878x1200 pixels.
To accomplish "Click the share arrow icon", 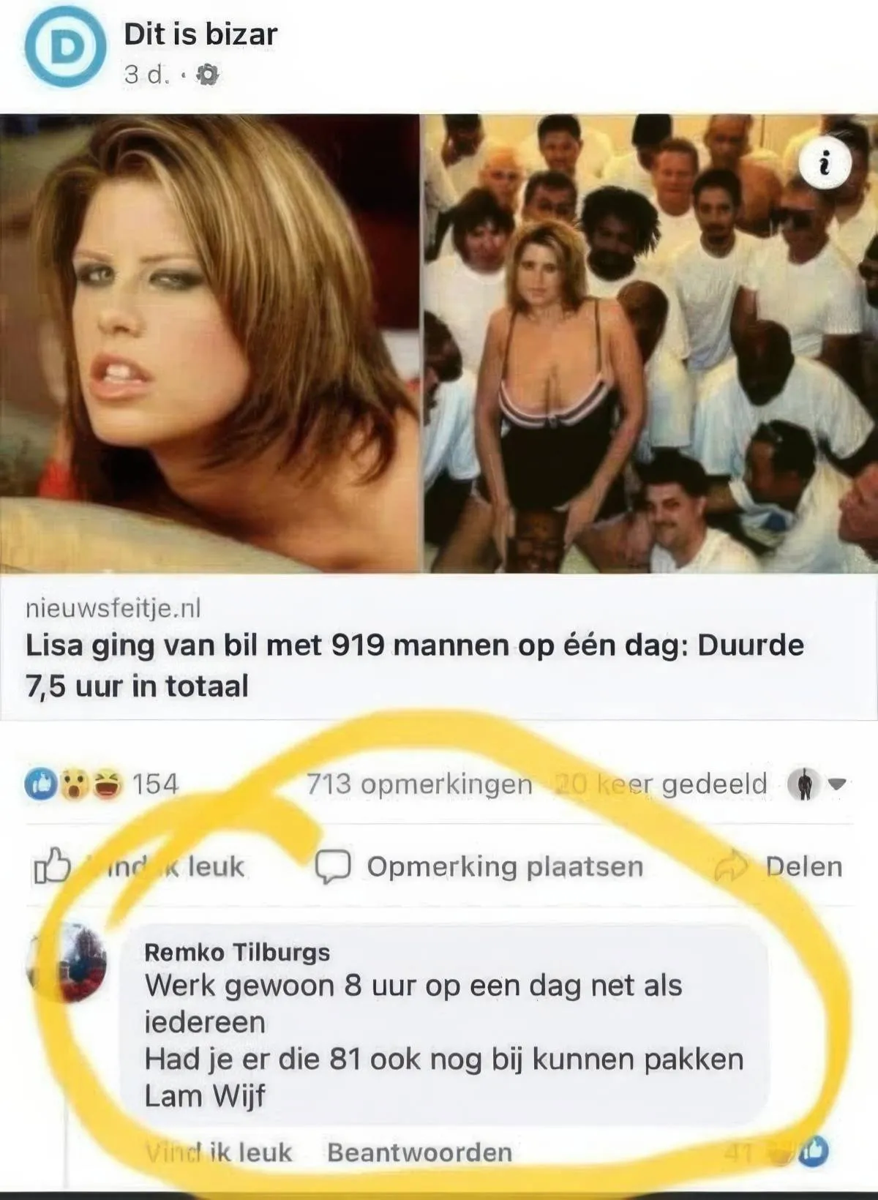I will tap(732, 866).
